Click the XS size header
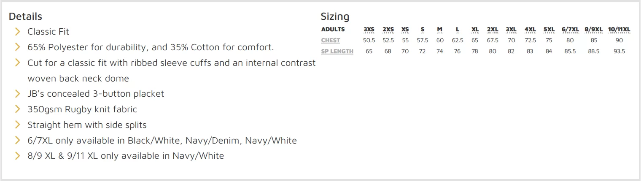Viewport: 641px width, 182px height. click(405, 30)
